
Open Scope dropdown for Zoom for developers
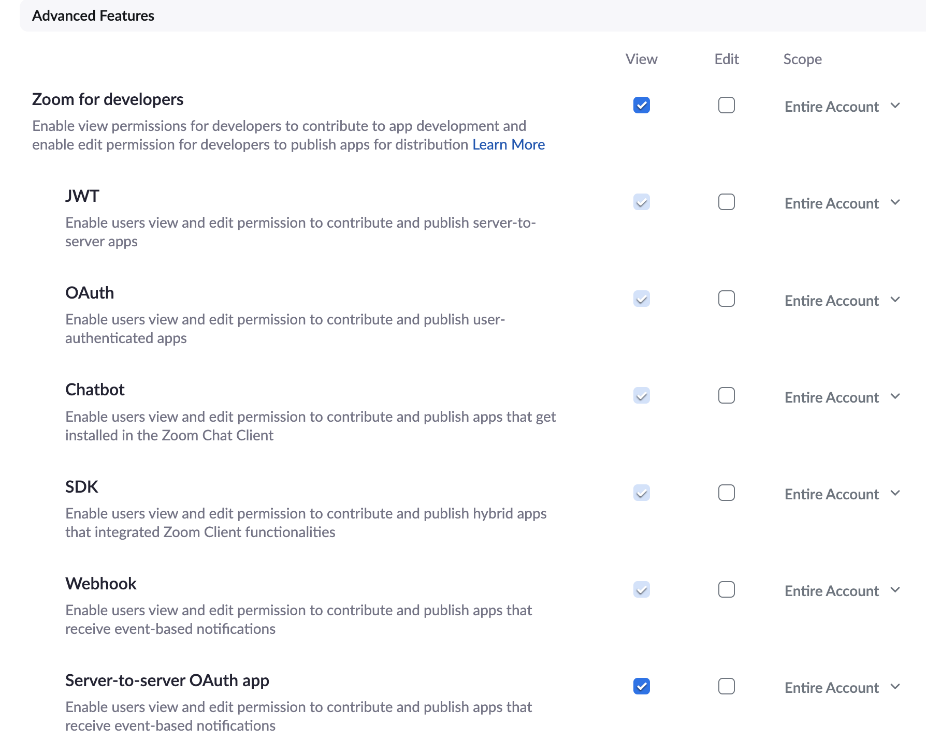pos(843,106)
